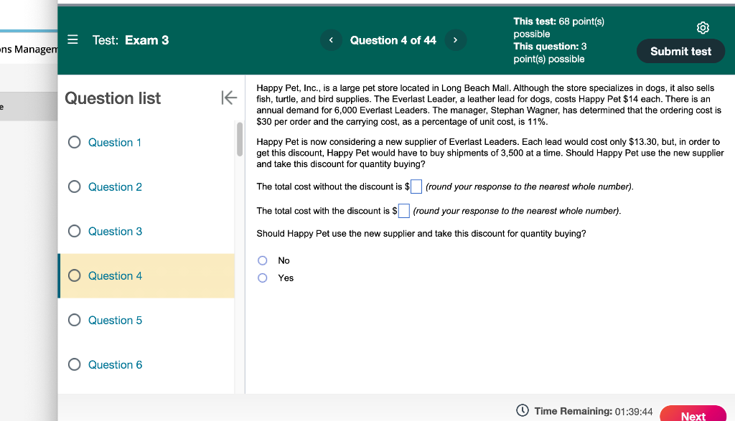Switch to Question 3
735x421 pixels.
tap(115, 231)
